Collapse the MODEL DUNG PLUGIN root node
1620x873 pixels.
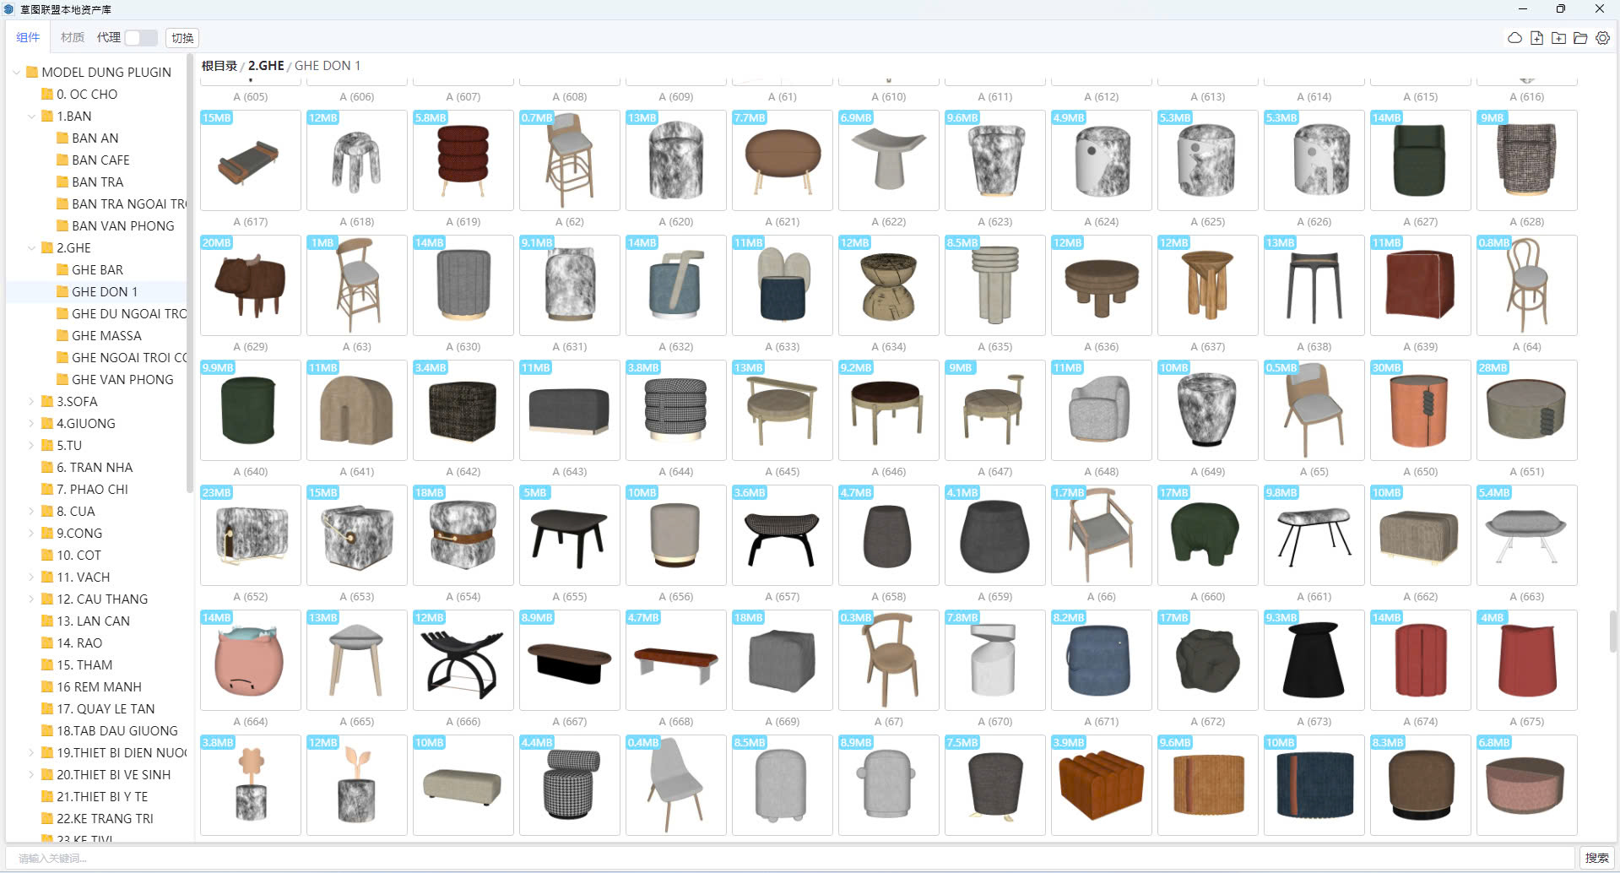17,73
